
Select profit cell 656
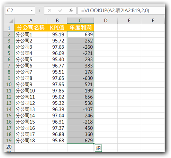80,97
